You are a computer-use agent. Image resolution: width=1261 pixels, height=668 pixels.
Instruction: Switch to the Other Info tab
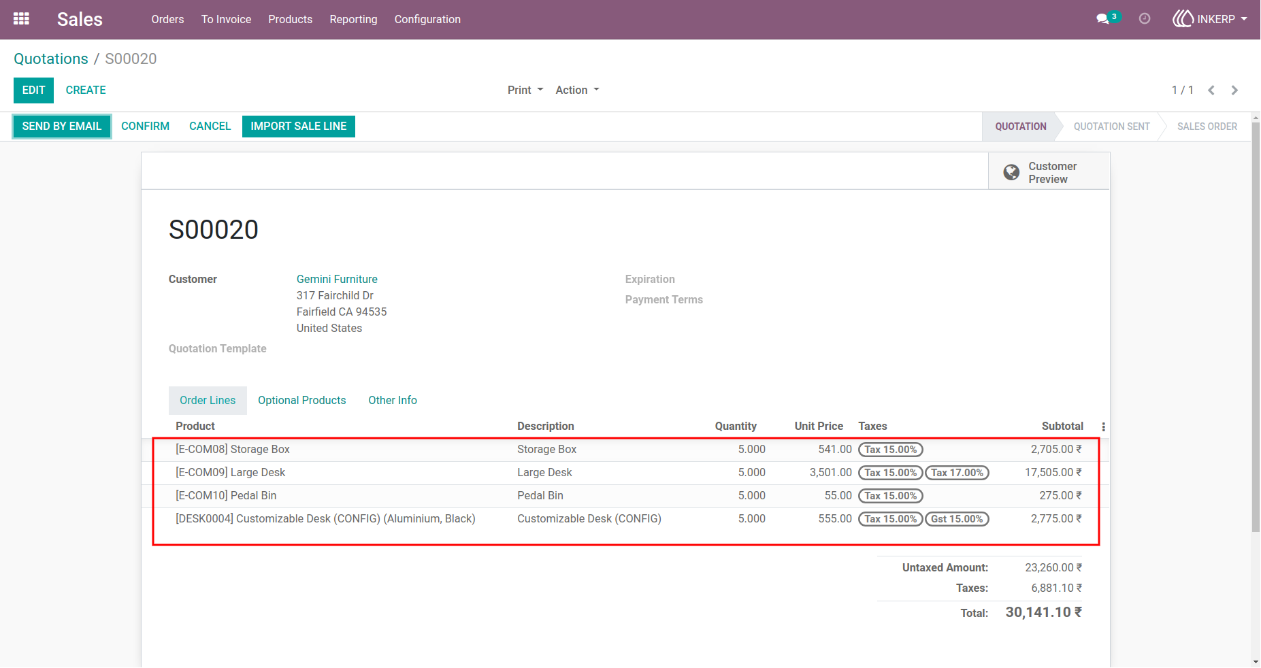click(393, 400)
